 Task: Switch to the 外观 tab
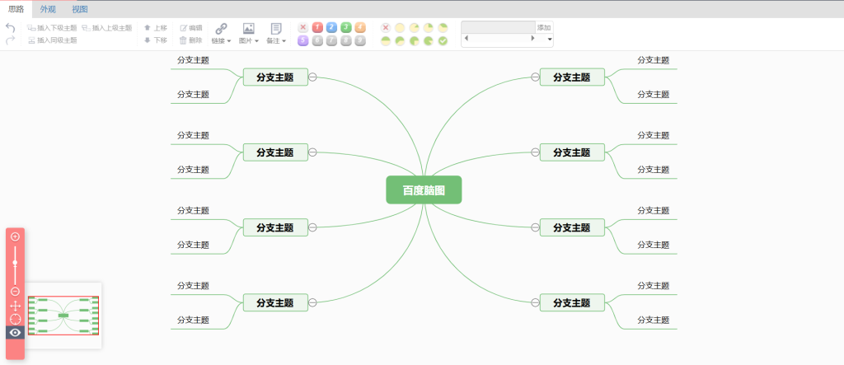[48, 9]
